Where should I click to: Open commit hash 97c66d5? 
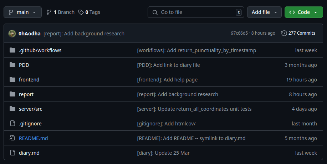[x=239, y=33]
